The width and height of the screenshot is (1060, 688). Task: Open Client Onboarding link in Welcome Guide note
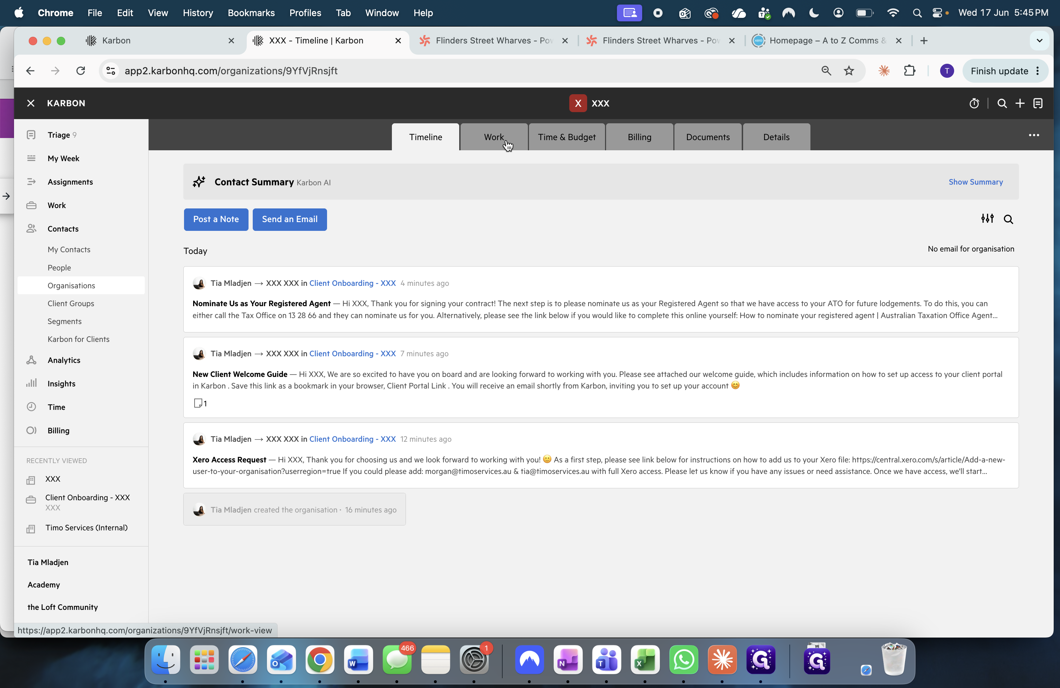[352, 353]
